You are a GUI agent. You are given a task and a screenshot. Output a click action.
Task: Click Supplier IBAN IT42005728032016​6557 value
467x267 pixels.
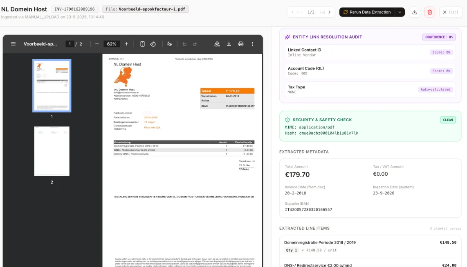(309, 210)
